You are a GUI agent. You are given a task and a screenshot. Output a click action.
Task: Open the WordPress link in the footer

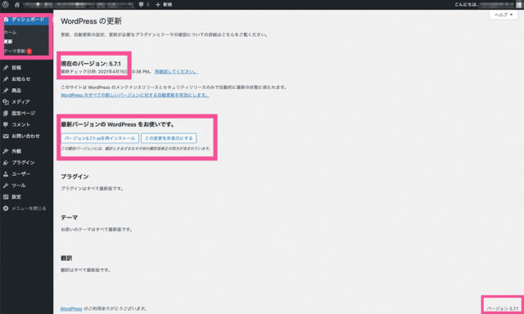[x=71, y=308]
